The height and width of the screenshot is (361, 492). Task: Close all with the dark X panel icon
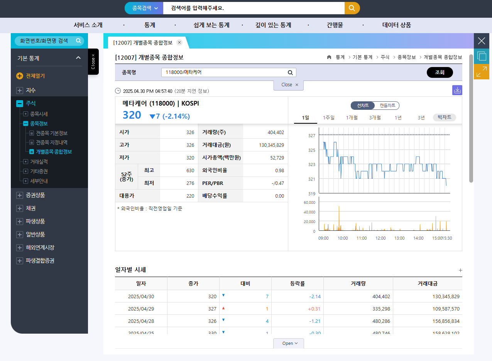(x=482, y=41)
